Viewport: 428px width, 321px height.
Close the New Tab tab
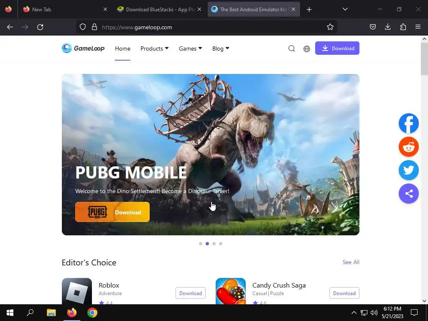click(x=105, y=9)
